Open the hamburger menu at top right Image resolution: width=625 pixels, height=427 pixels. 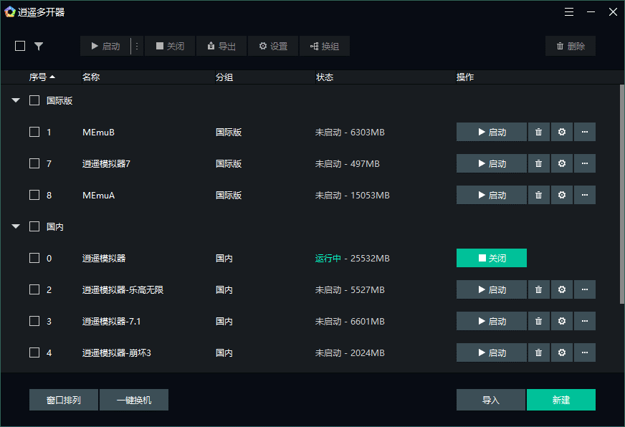coord(569,11)
